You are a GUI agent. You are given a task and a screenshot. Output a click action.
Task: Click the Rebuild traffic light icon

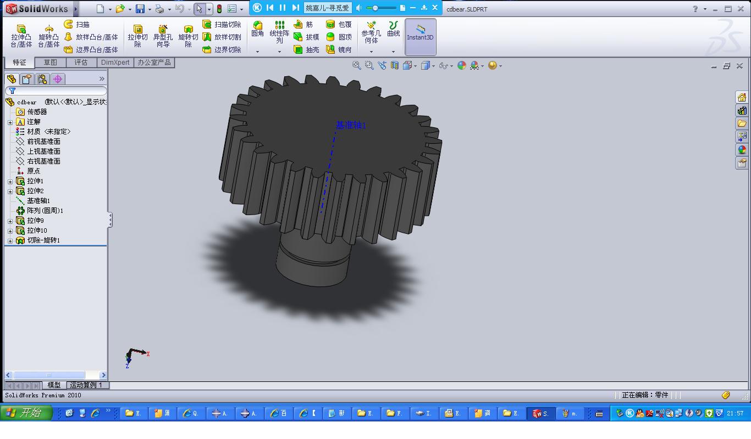[x=219, y=9]
